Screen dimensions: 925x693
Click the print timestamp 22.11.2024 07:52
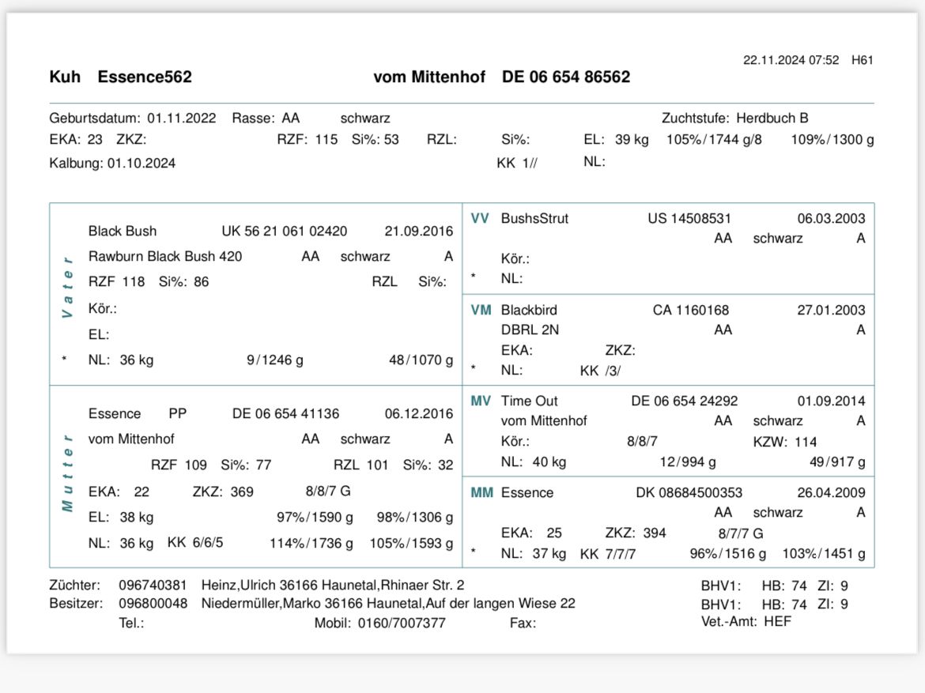(x=791, y=60)
